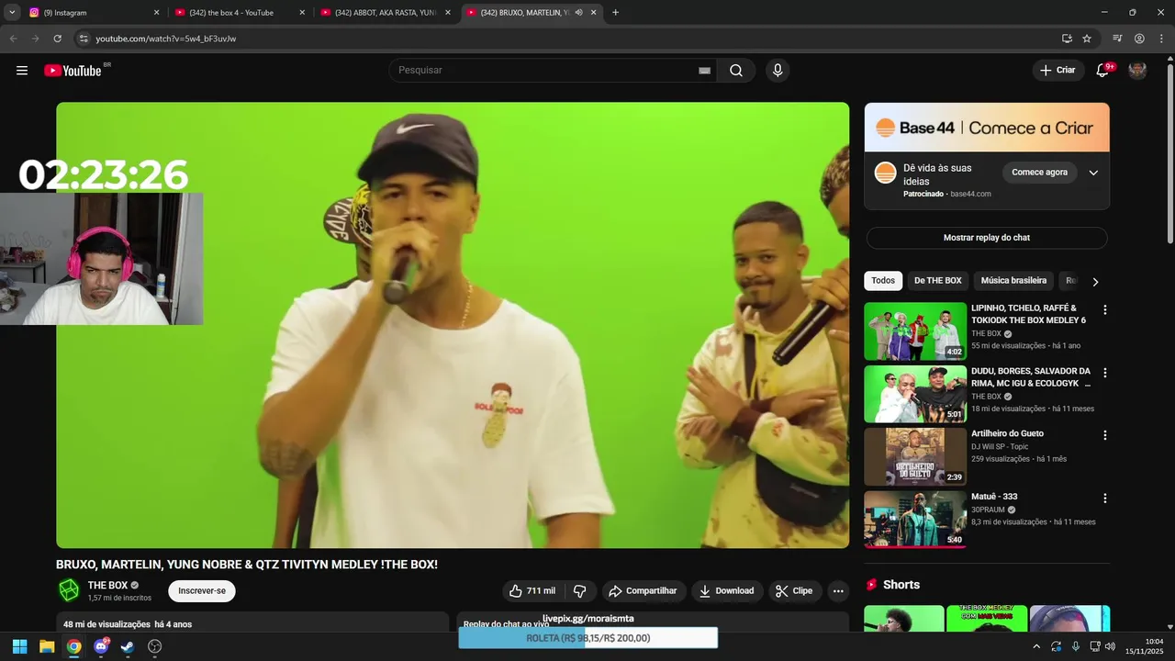Open THE BOX channel avatar
The height and width of the screenshot is (661, 1175).
pos(69,590)
